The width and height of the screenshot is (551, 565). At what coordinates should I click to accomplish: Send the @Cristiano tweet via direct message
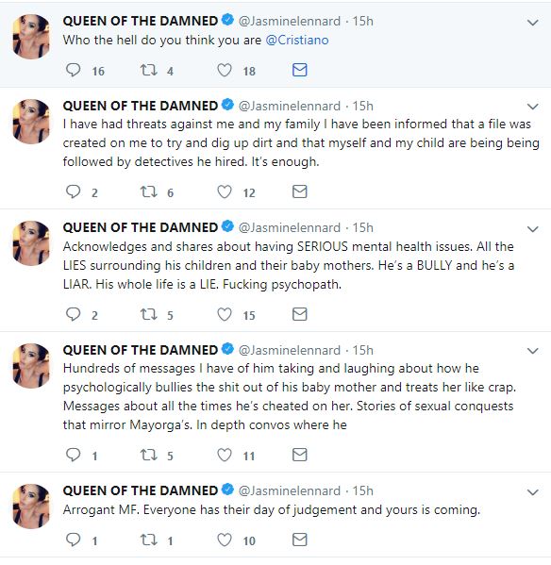tap(299, 70)
